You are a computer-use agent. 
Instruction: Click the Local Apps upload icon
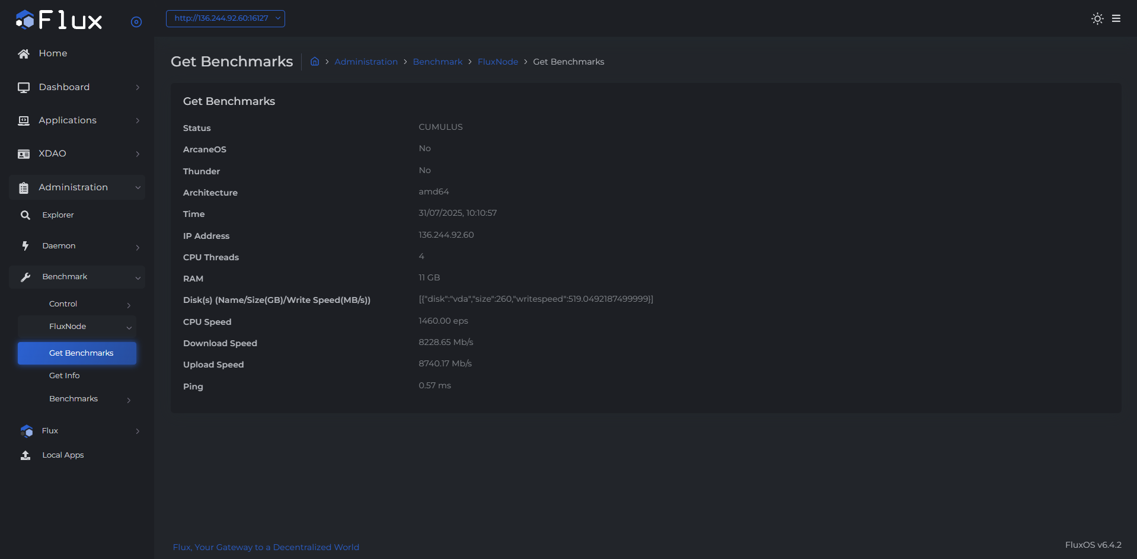coord(25,455)
